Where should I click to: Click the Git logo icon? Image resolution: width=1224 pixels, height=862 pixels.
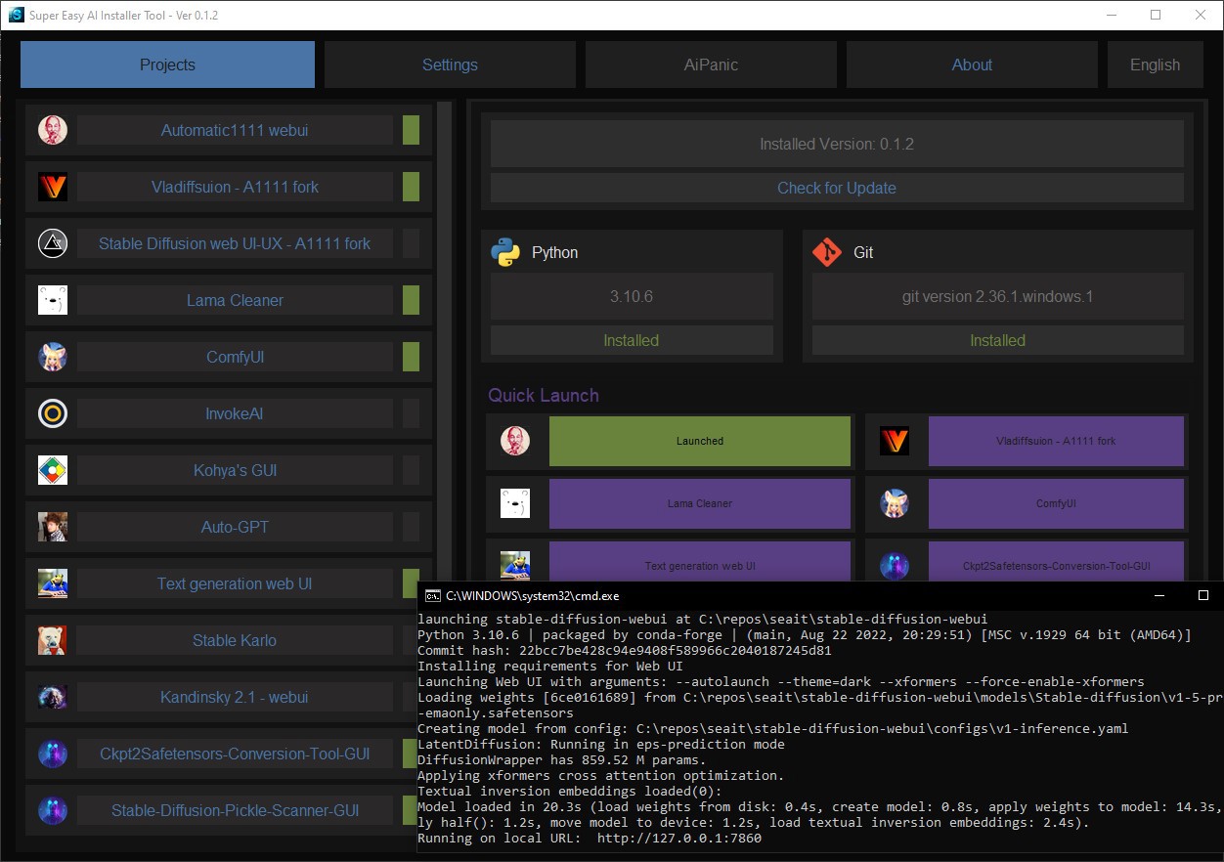[827, 252]
